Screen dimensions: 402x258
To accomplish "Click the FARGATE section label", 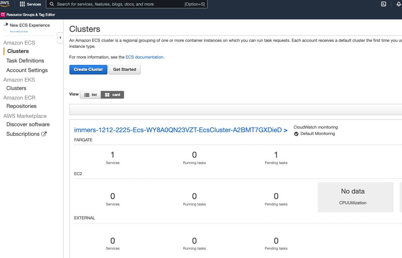I will tap(83, 140).
